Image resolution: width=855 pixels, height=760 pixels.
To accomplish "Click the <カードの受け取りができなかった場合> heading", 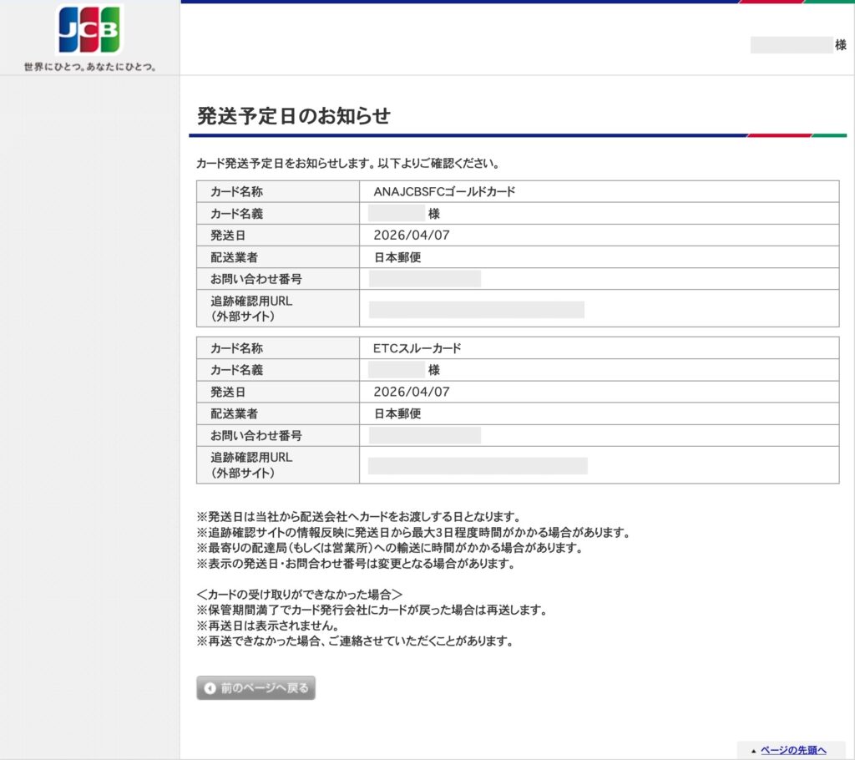I will pos(300,595).
